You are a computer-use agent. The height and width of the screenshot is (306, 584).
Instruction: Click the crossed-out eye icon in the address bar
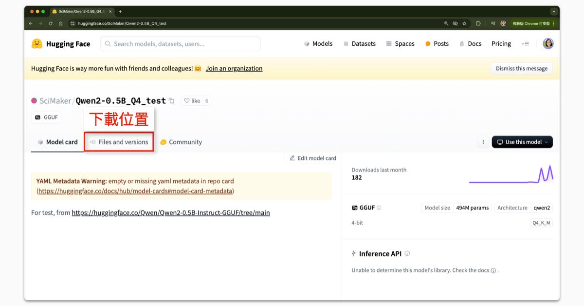(x=455, y=23)
